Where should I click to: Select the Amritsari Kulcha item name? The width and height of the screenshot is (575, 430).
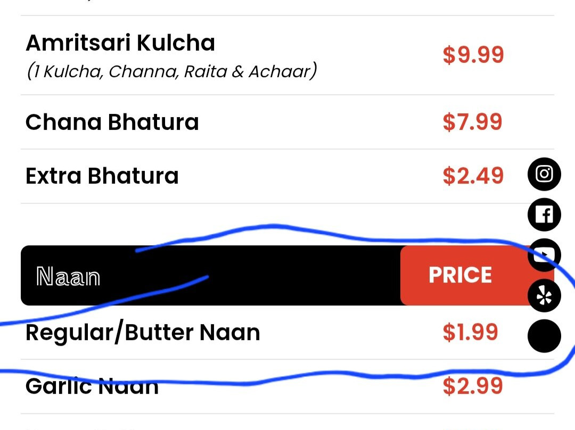tap(120, 43)
